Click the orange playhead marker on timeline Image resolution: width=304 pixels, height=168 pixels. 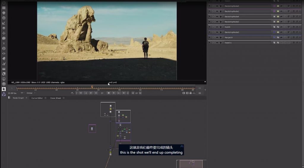pos(92,87)
